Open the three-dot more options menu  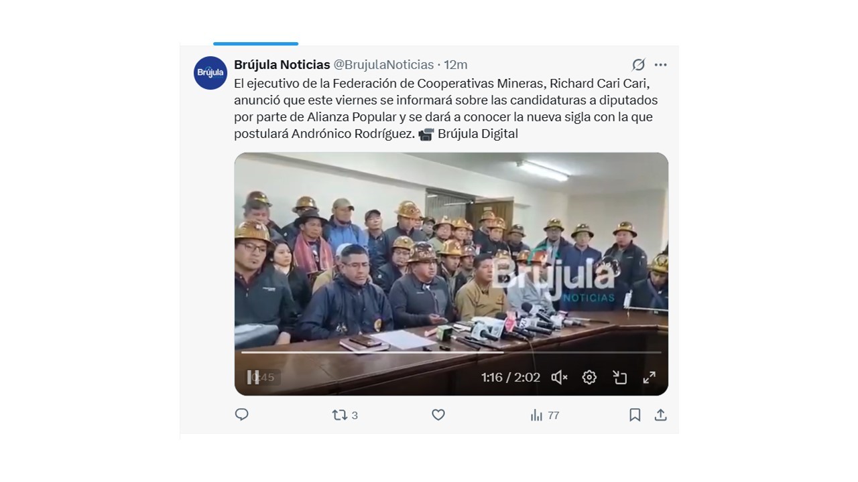pyautogui.click(x=660, y=65)
